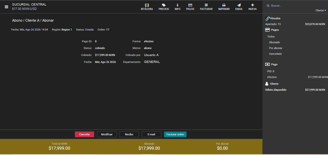Click the Abono / Cliente A / Abonar heading
328x155 pixels.
click(x=33, y=20)
